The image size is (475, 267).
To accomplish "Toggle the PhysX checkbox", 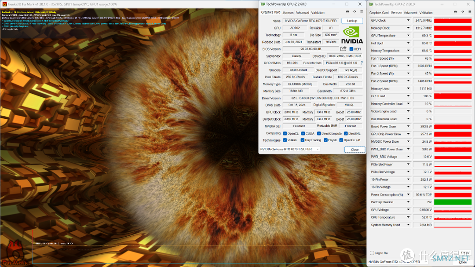I will 325,140.
